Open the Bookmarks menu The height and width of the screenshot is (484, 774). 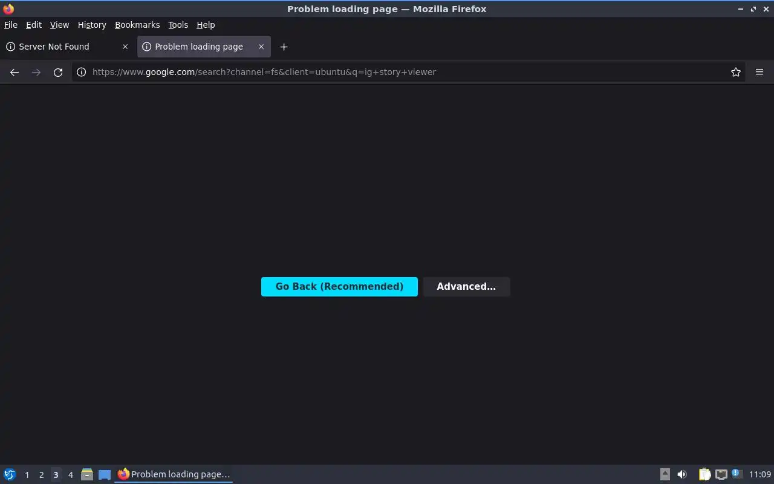point(137,25)
